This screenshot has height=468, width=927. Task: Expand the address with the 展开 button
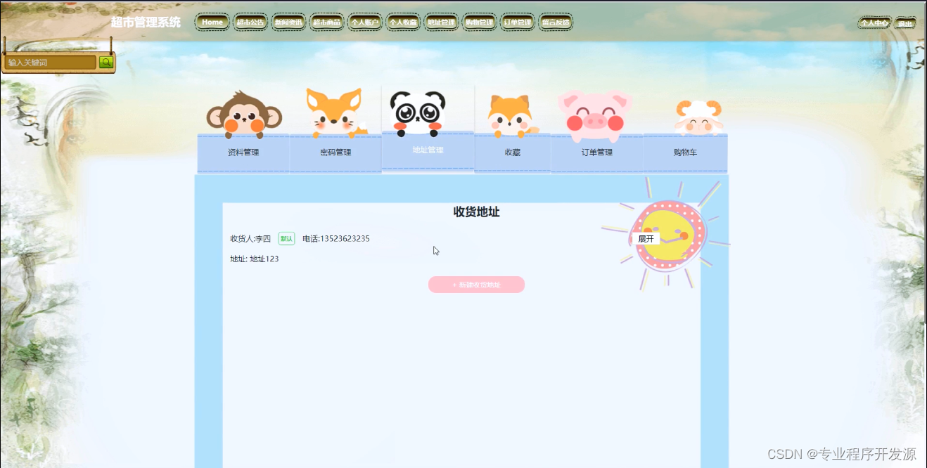[x=646, y=239]
